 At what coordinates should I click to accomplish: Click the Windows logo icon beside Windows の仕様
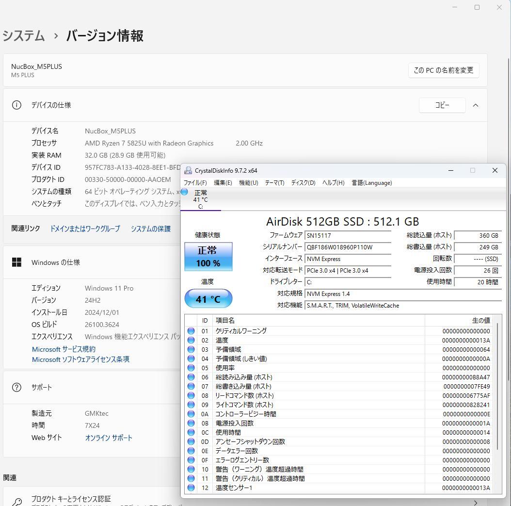pyautogui.click(x=16, y=262)
